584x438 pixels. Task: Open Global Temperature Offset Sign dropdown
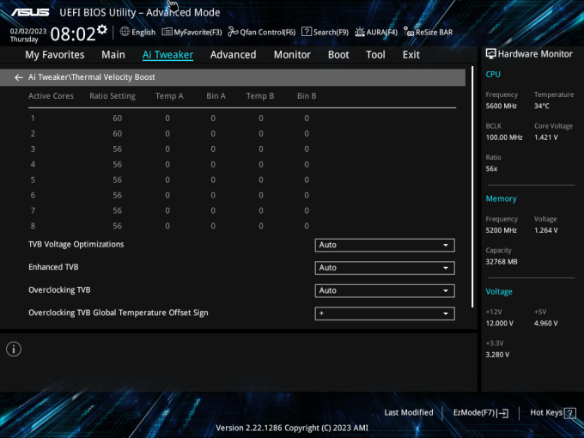[385, 313]
